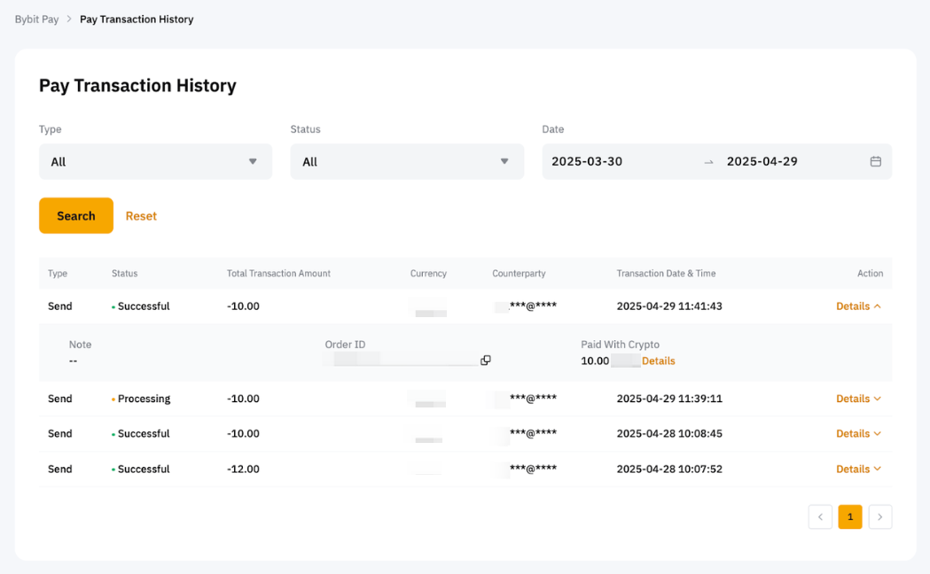Click the Pay Transaction History breadcrumb
The image size is (930, 574).
(x=137, y=19)
